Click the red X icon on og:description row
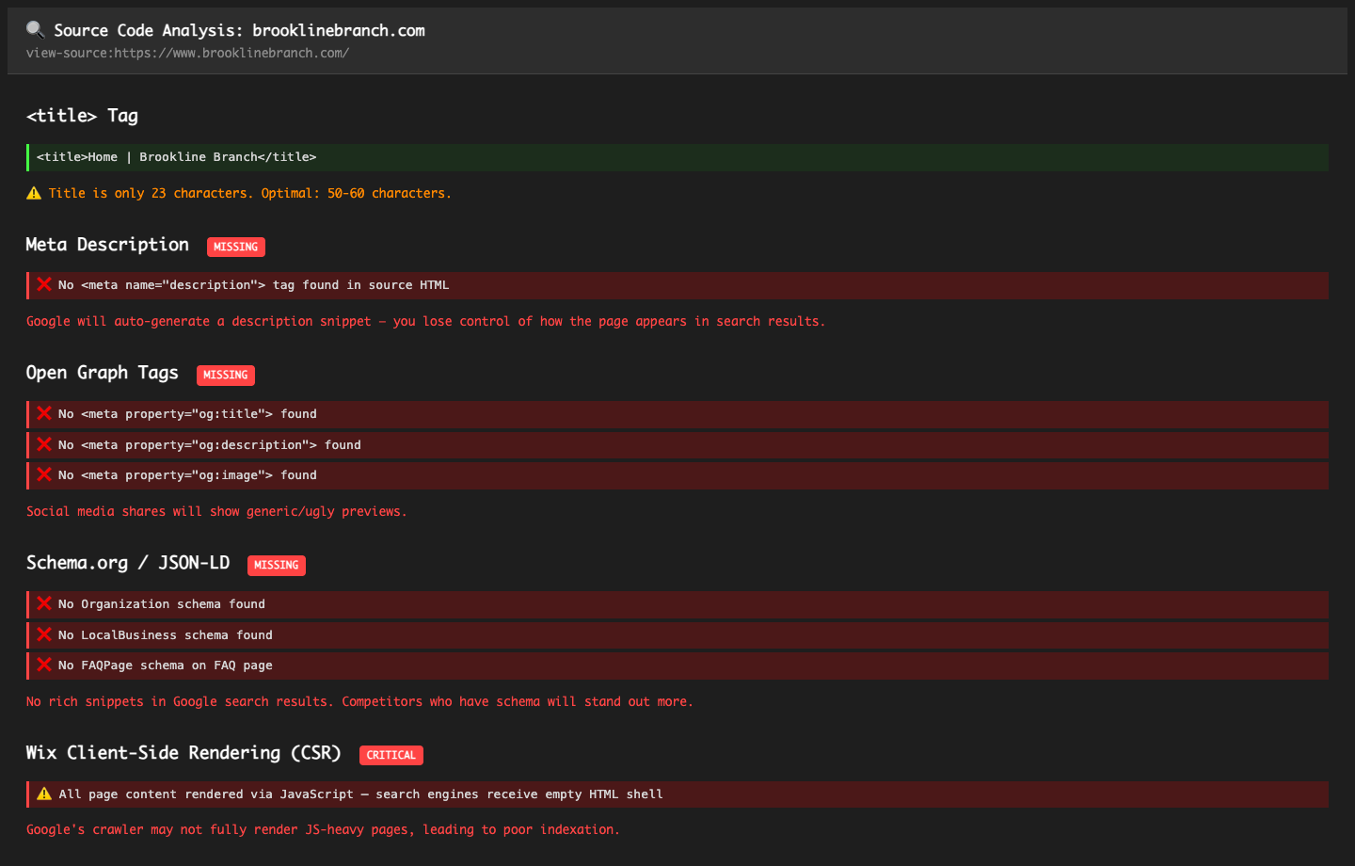Viewport: 1355px width, 866px height. 43,444
